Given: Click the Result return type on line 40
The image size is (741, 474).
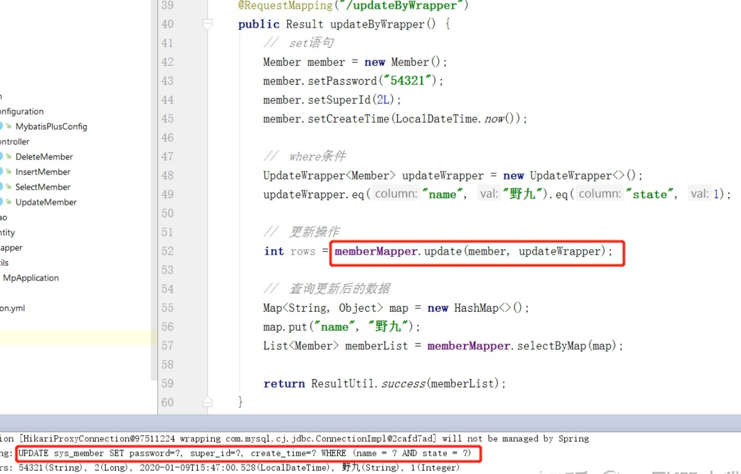Looking at the screenshot, I should coord(305,24).
